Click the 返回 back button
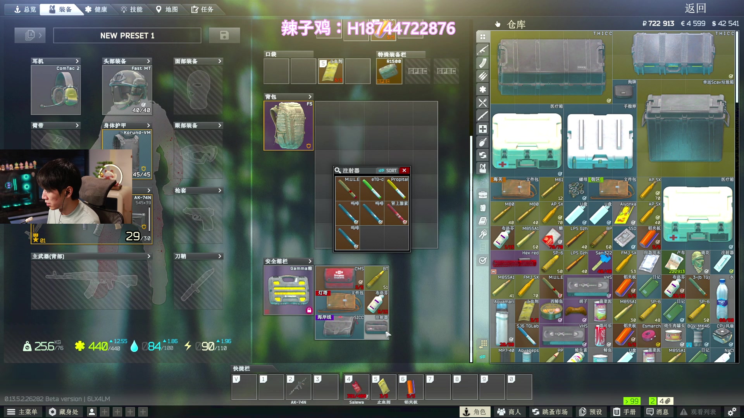 tap(695, 8)
